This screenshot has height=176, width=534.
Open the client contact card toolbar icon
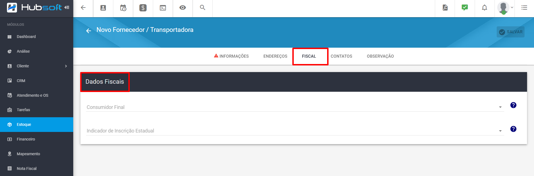(x=103, y=8)
